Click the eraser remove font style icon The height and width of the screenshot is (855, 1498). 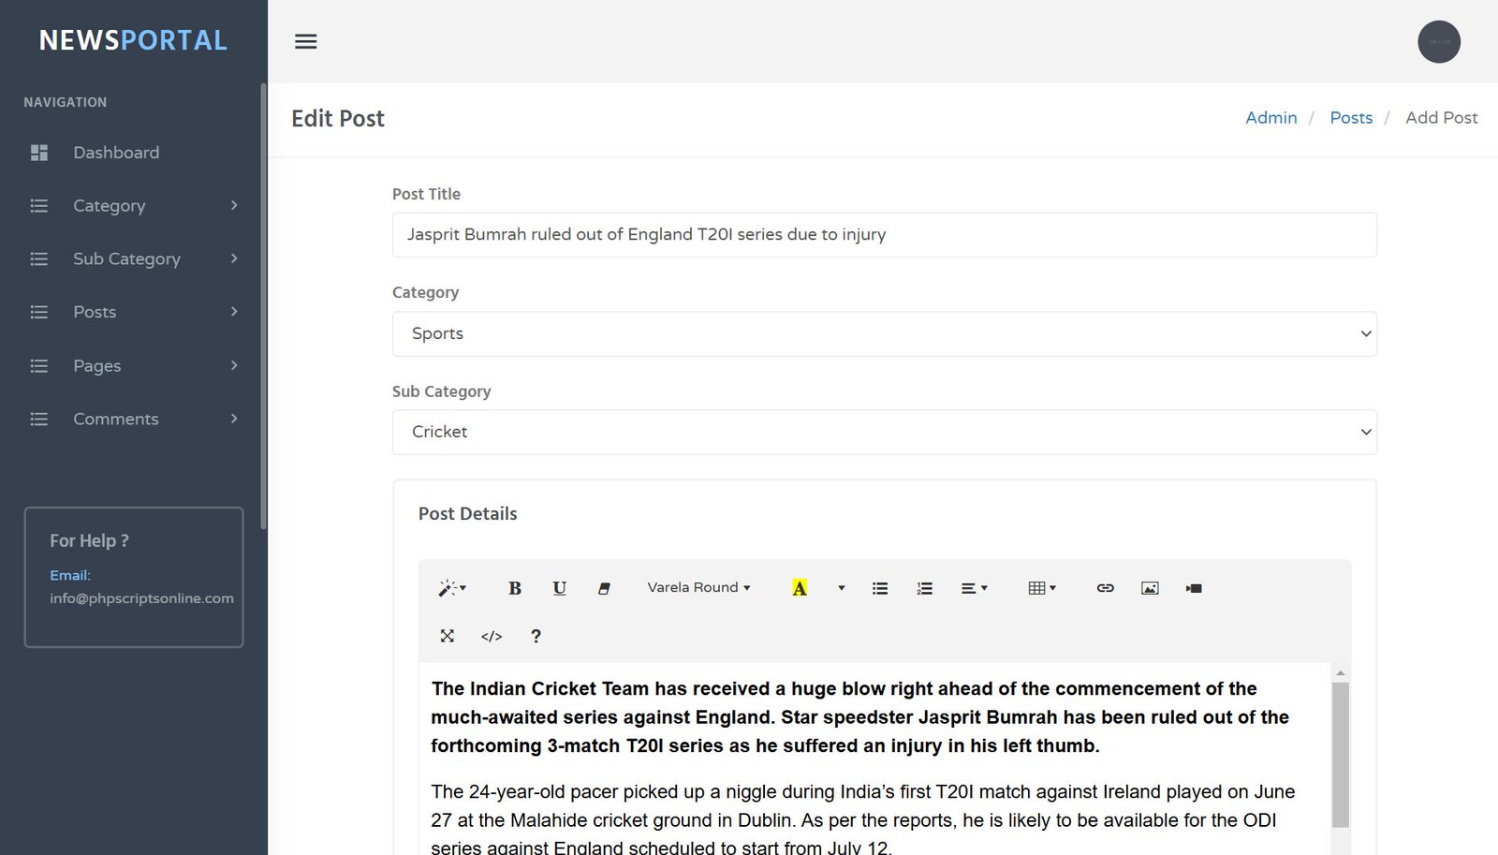pyautogui.click(x=604, y=588)
